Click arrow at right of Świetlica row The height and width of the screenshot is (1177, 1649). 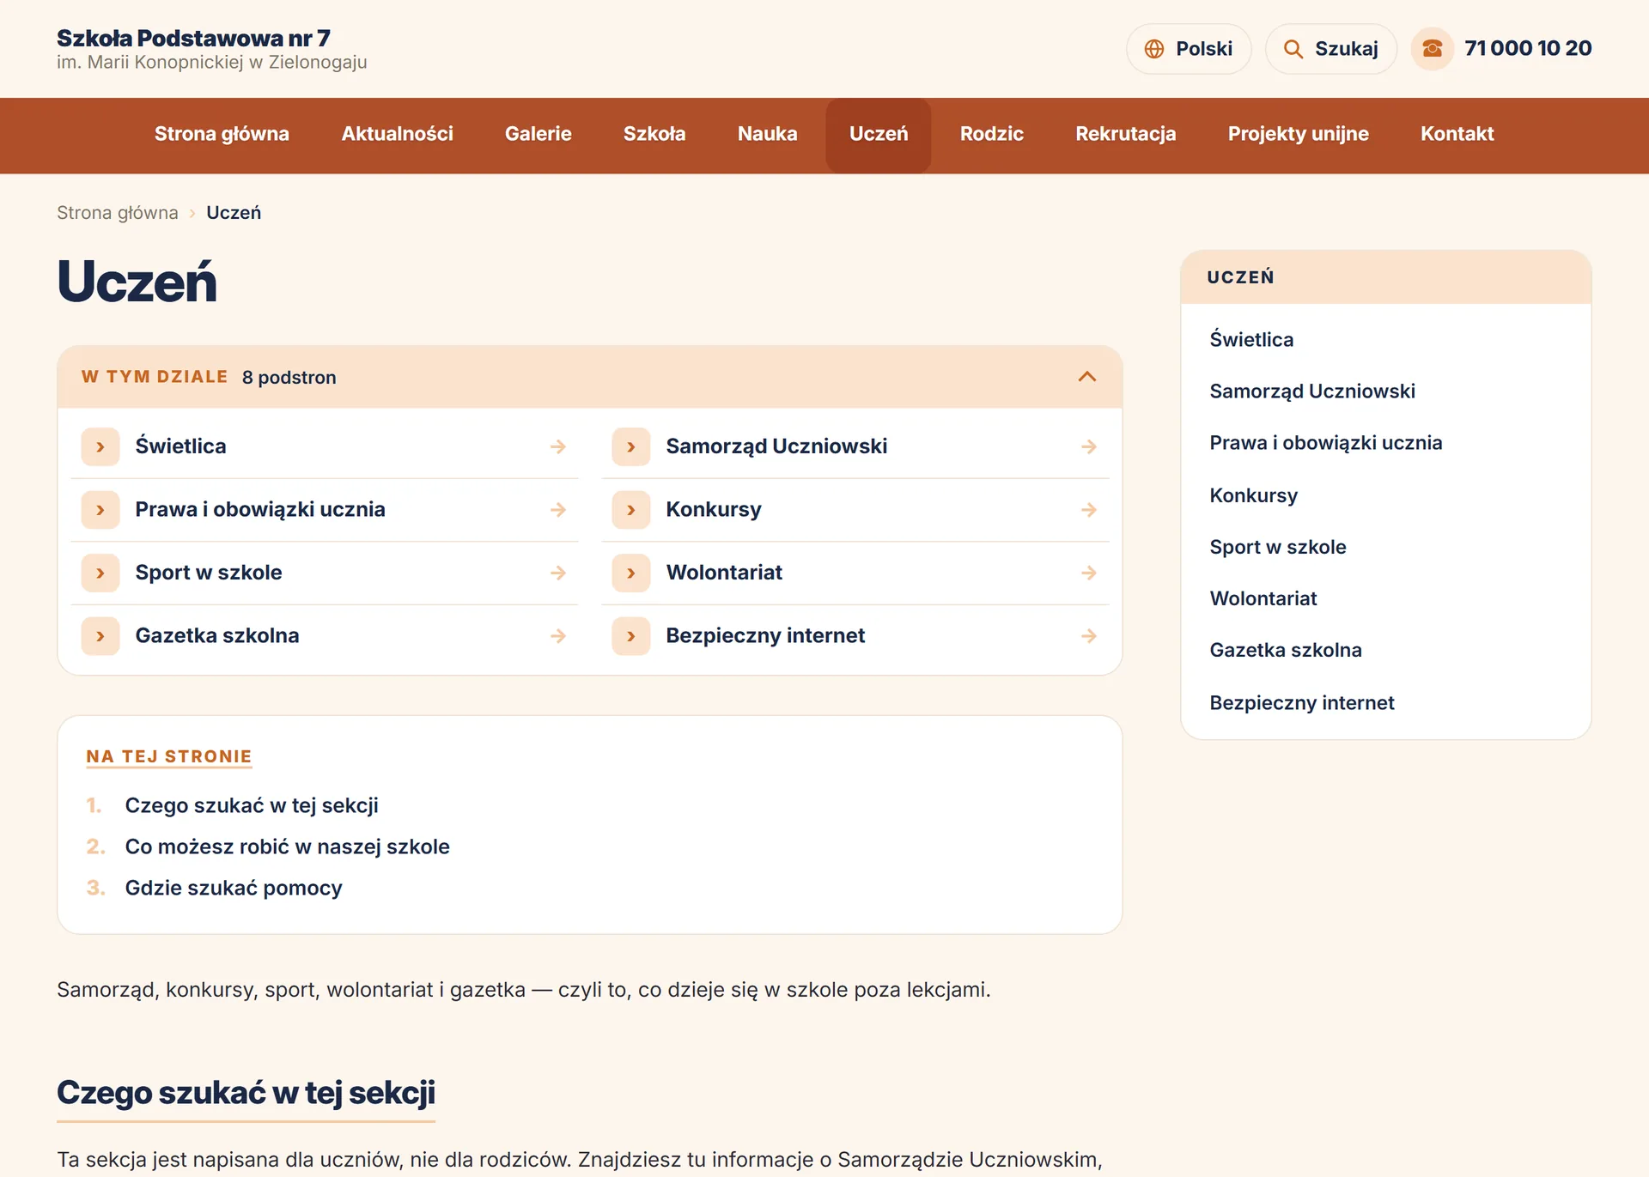click(x=558, y=447)
